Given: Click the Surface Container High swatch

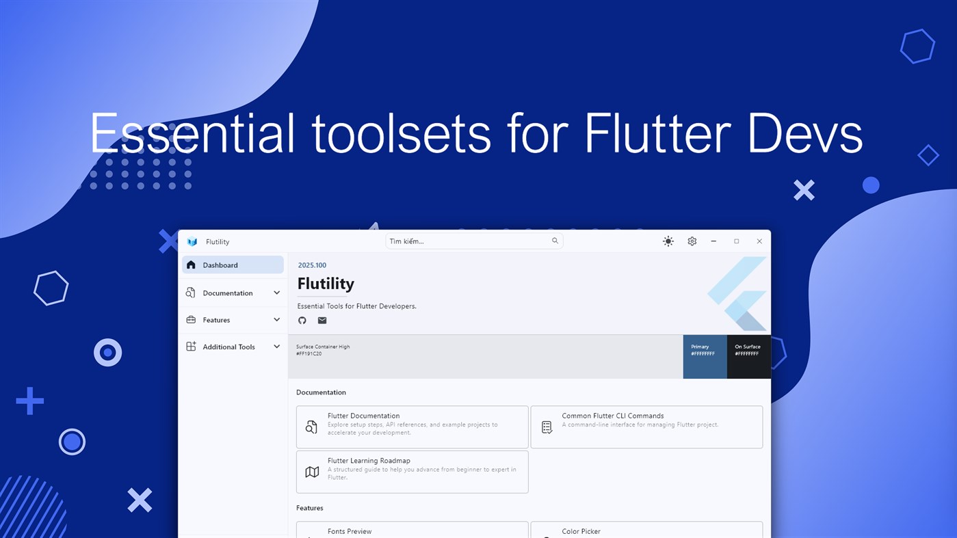Looking at the screenshot, I should (x=486, y=356).
